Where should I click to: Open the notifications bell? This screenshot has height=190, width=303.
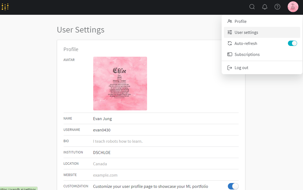[265, 7]
